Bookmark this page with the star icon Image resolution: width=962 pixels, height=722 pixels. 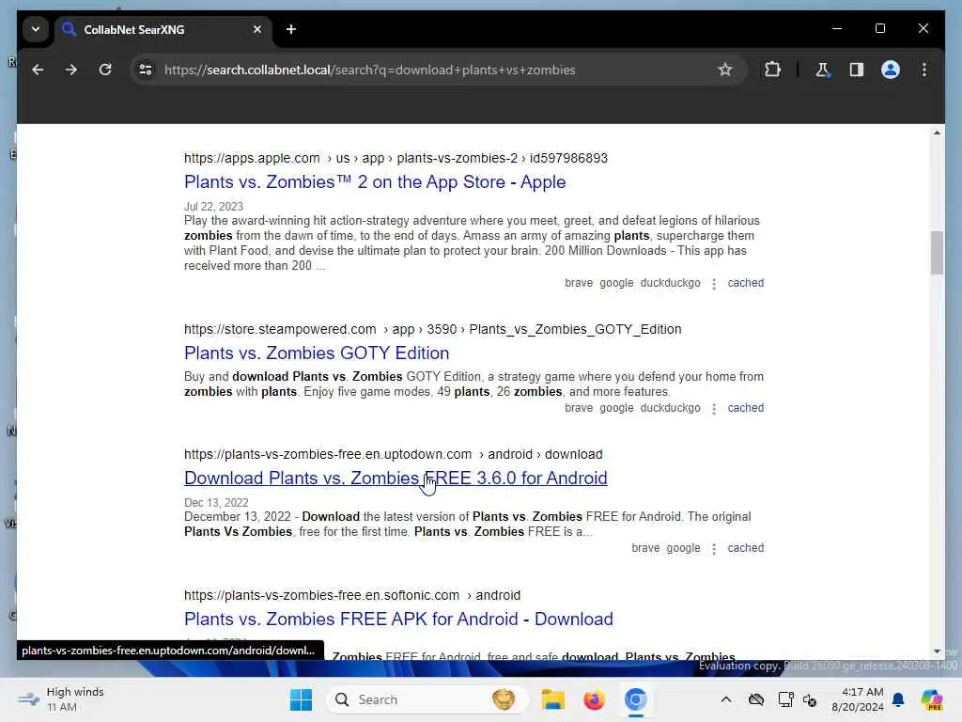coord(725,70)
